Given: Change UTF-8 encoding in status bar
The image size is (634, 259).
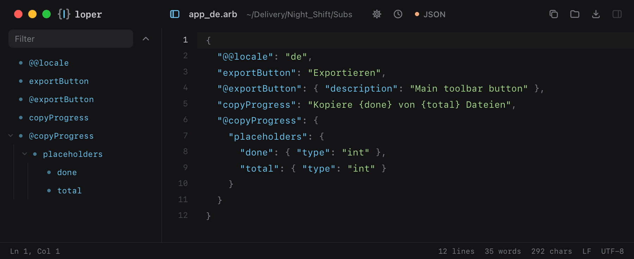Looking at the screenshot, I should [x=613, y=251].
